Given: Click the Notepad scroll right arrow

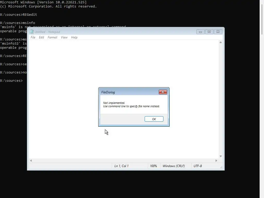Looking at the screenshot, I should [216, 161].
